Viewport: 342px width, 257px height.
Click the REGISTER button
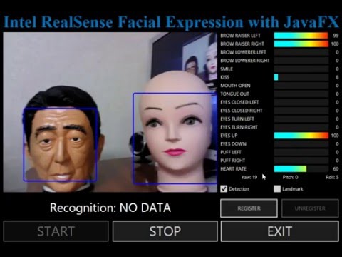[x=249, y=208]
